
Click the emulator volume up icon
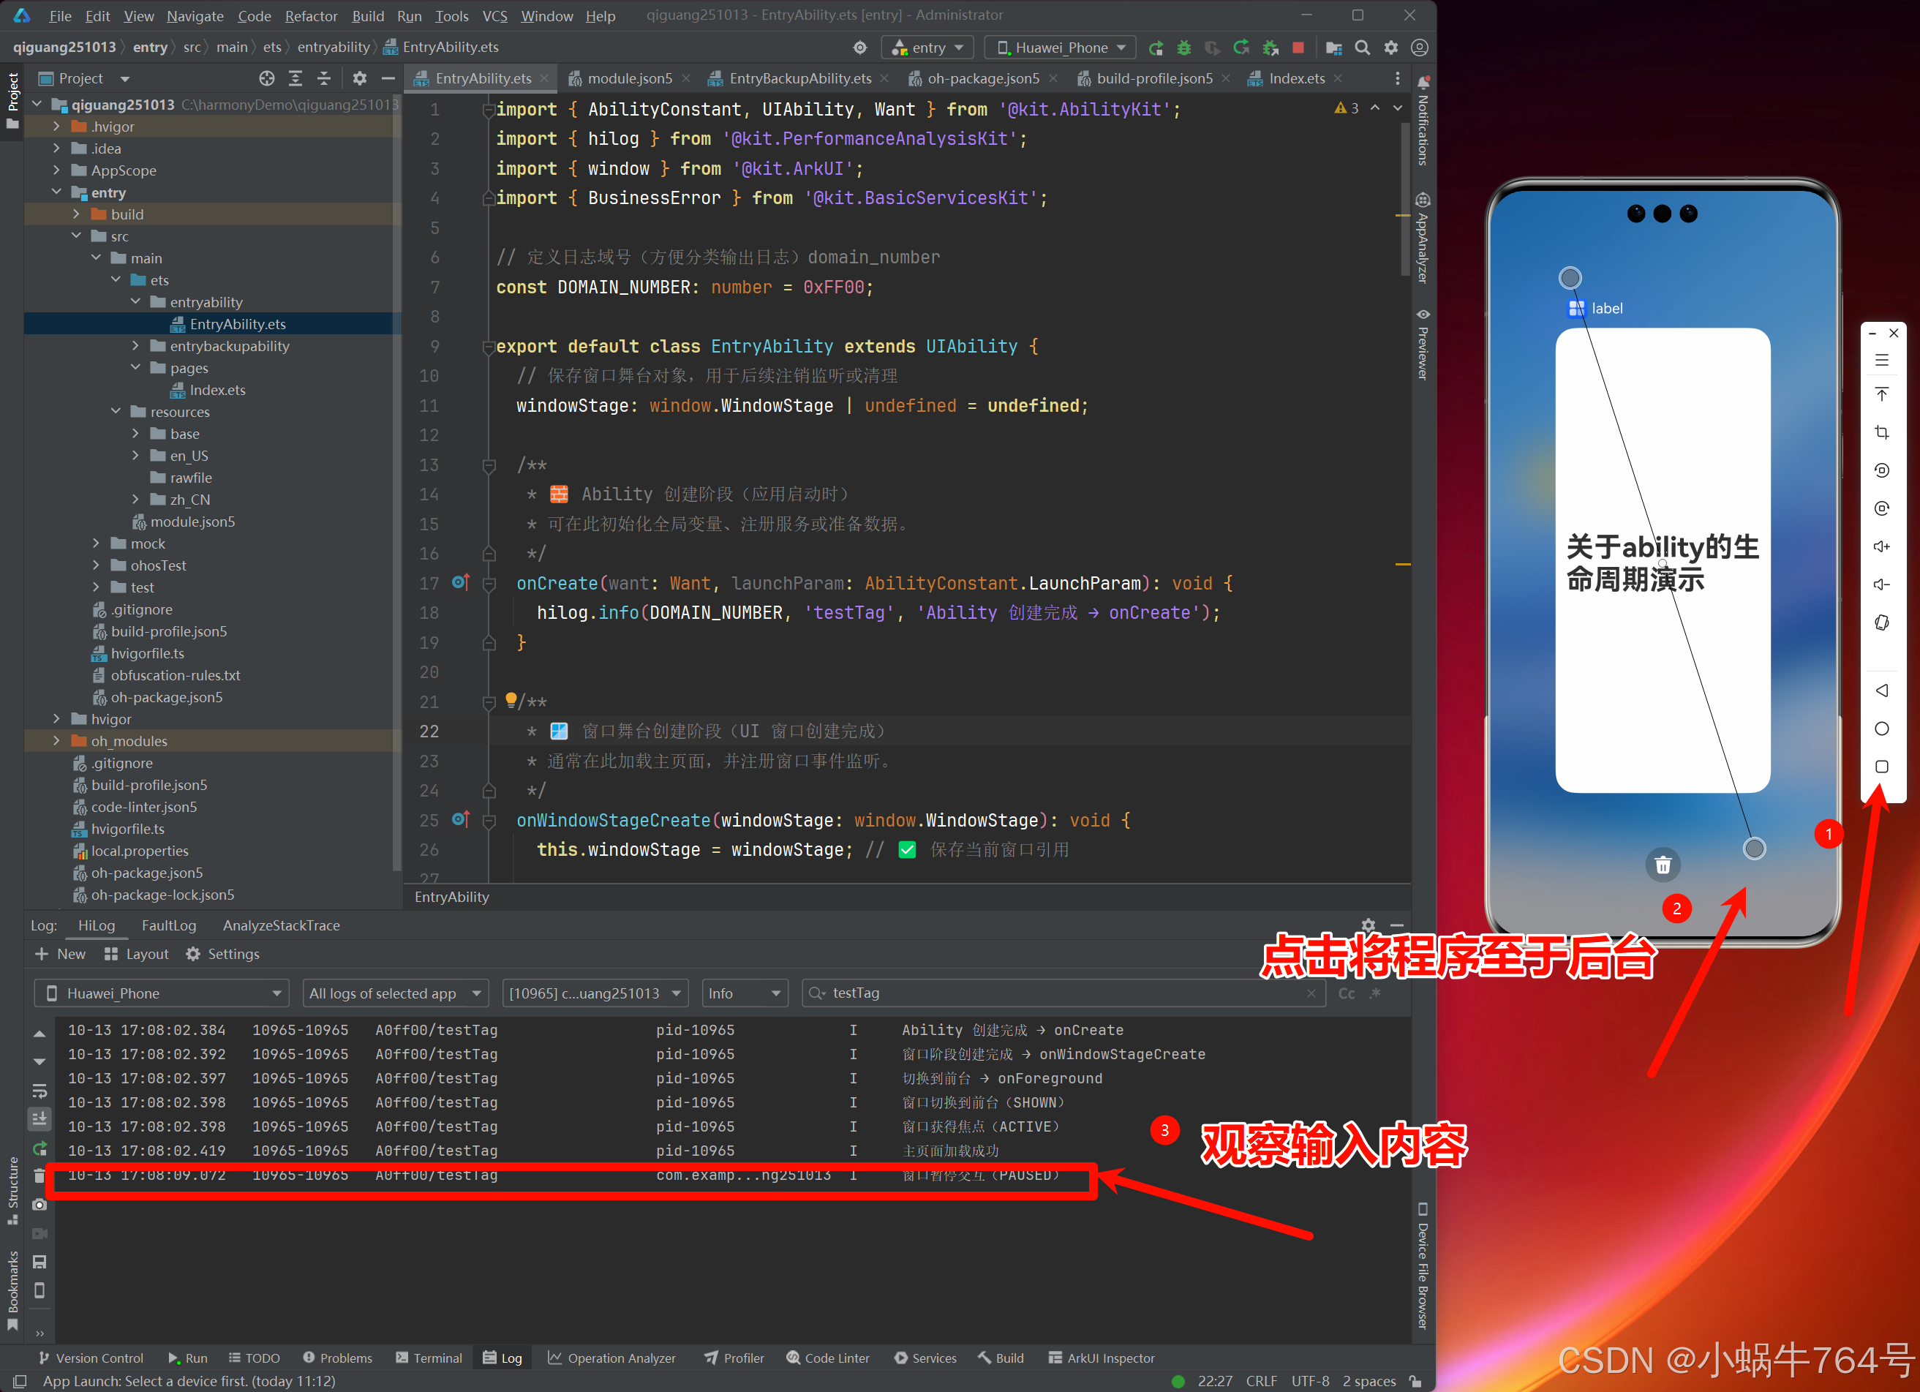click(1881, 546)
